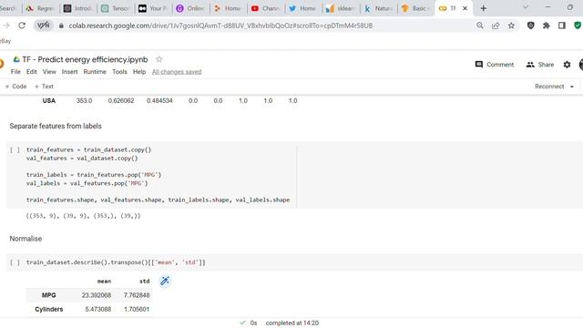Screen dimensions: 583x328
Task: Open the shield extension icon
Action: pyautogui.click(x=530, y=26)
